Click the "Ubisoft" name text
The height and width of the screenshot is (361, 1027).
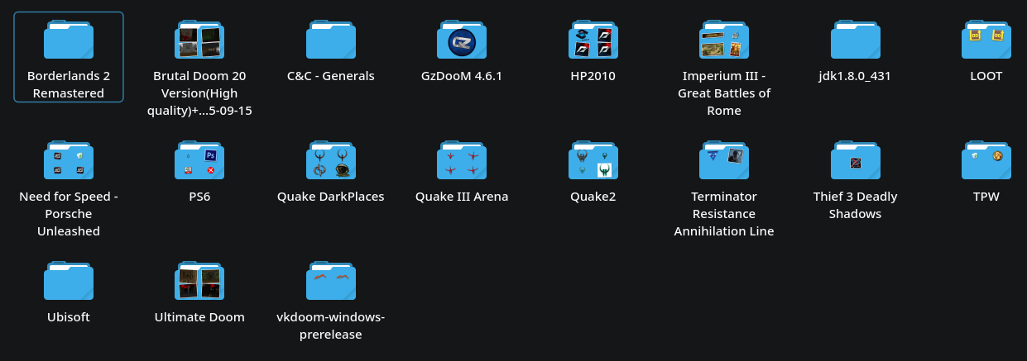pyautogui.click(x=69, y=317)
